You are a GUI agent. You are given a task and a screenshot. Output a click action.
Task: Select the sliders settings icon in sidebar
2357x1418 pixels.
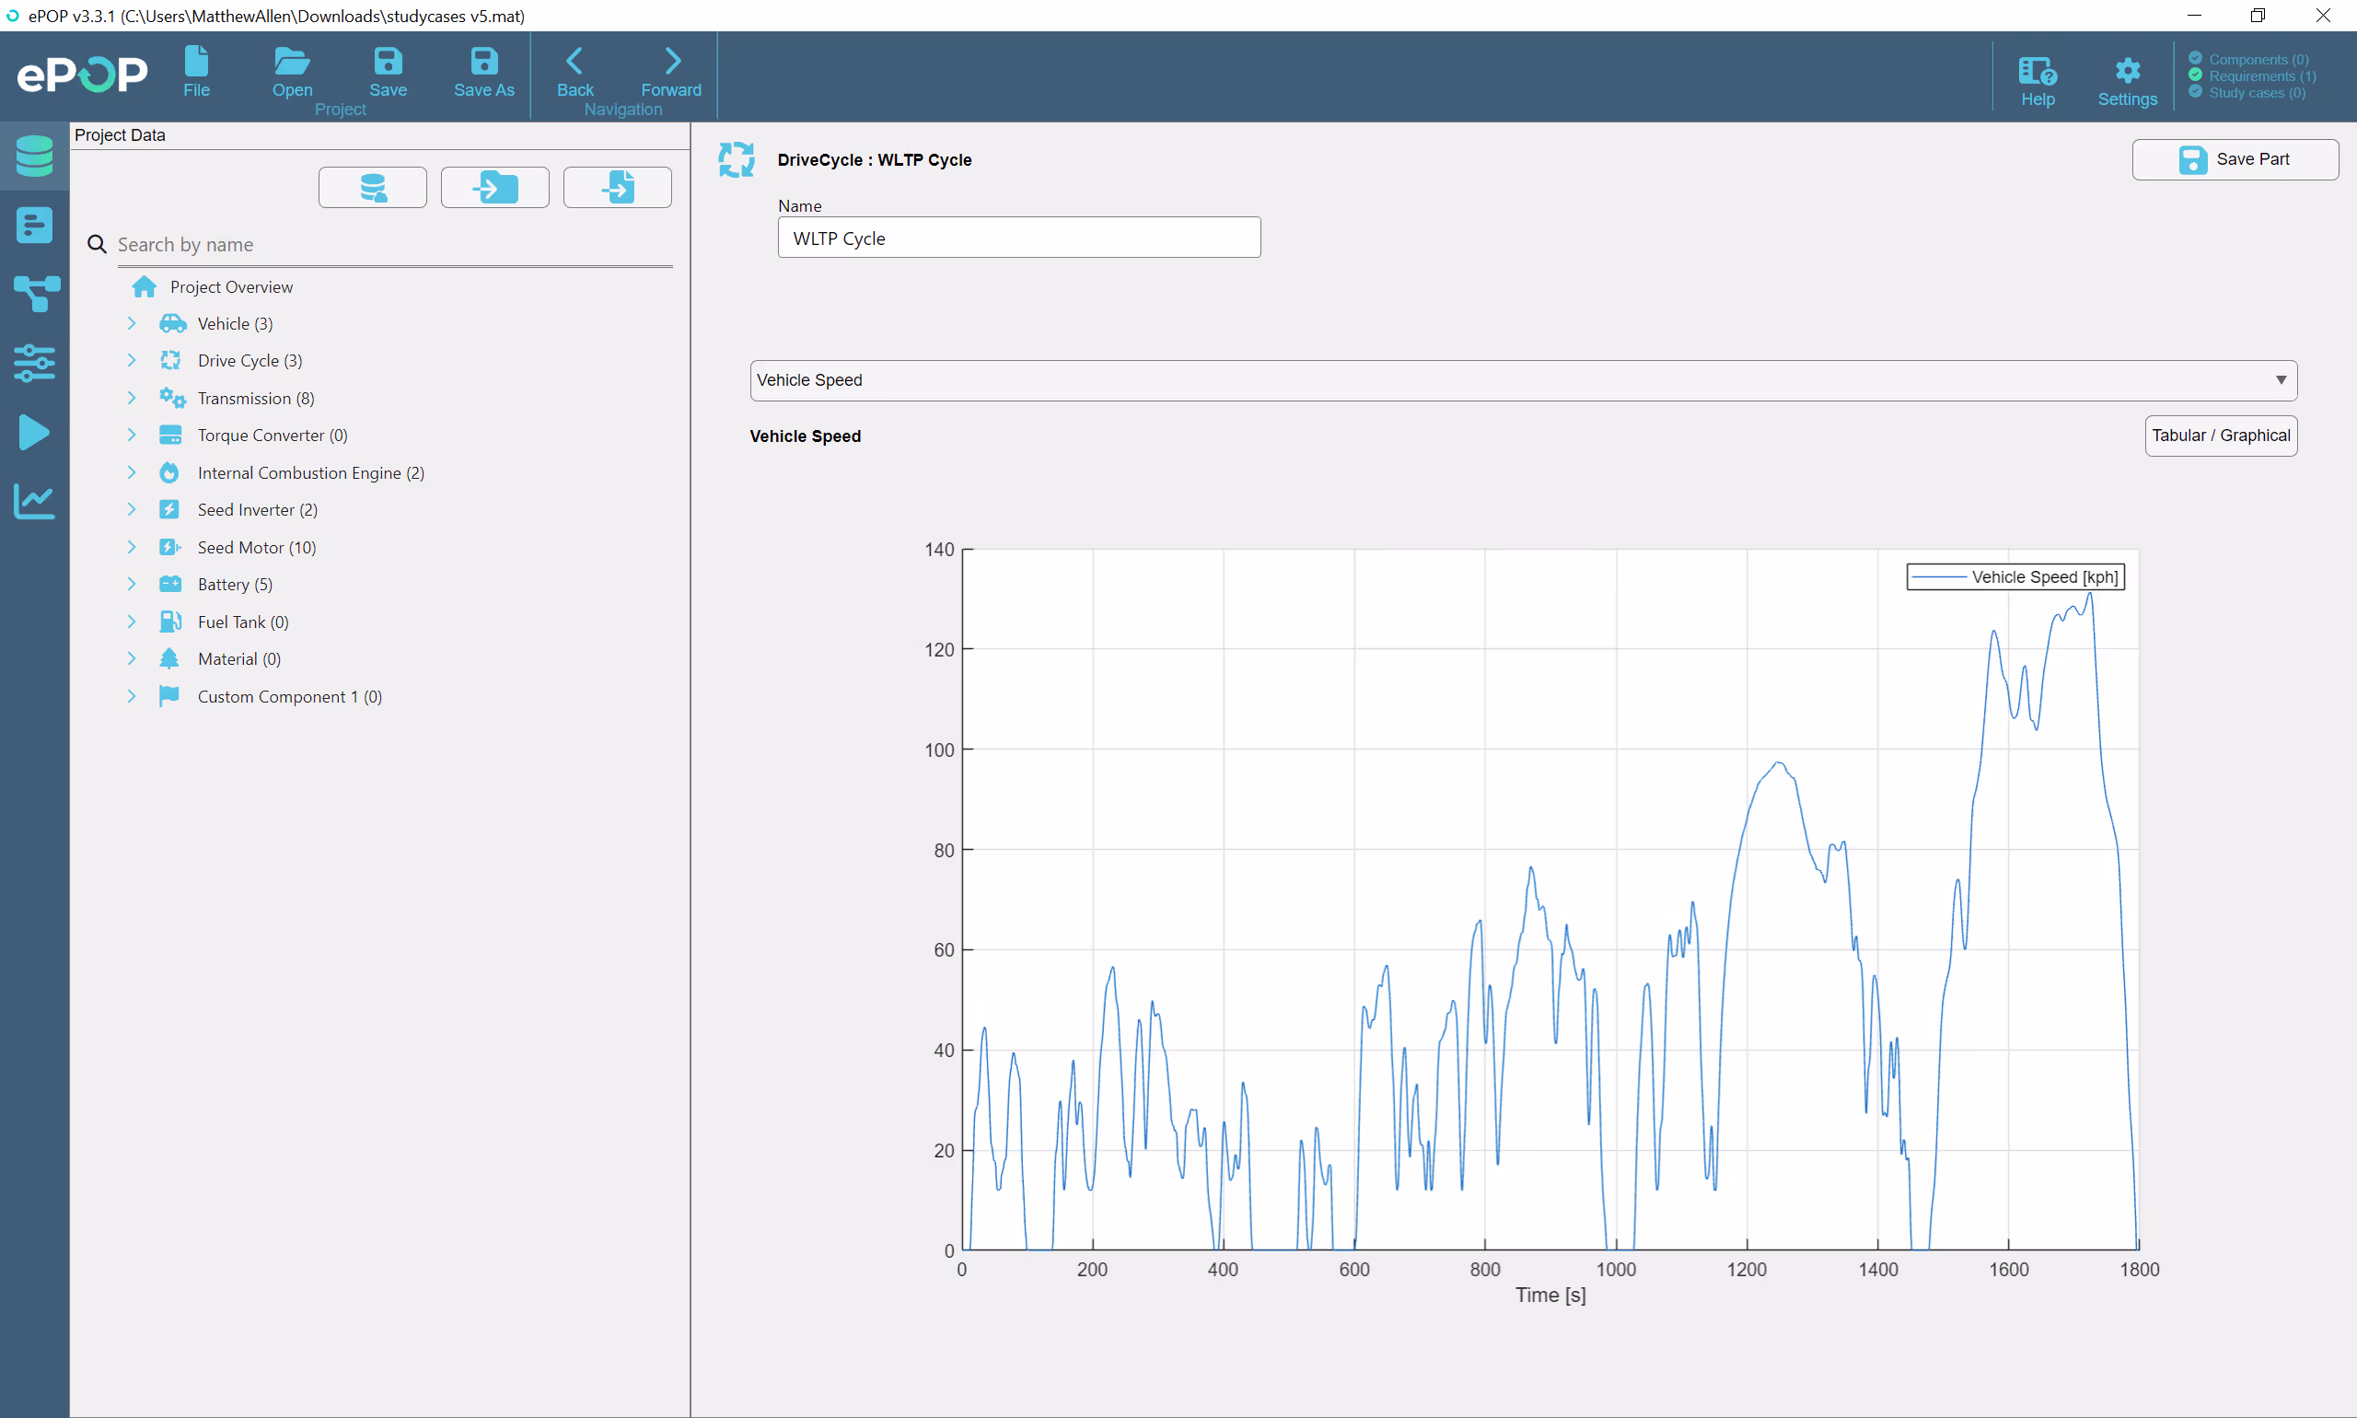(x=34, y=363)
